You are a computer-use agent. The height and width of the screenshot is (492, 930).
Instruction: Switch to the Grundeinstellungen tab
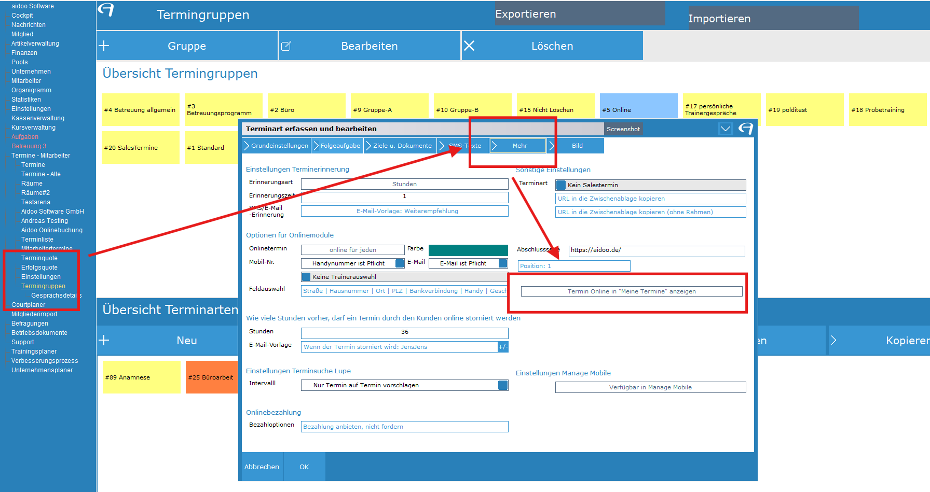276,146
